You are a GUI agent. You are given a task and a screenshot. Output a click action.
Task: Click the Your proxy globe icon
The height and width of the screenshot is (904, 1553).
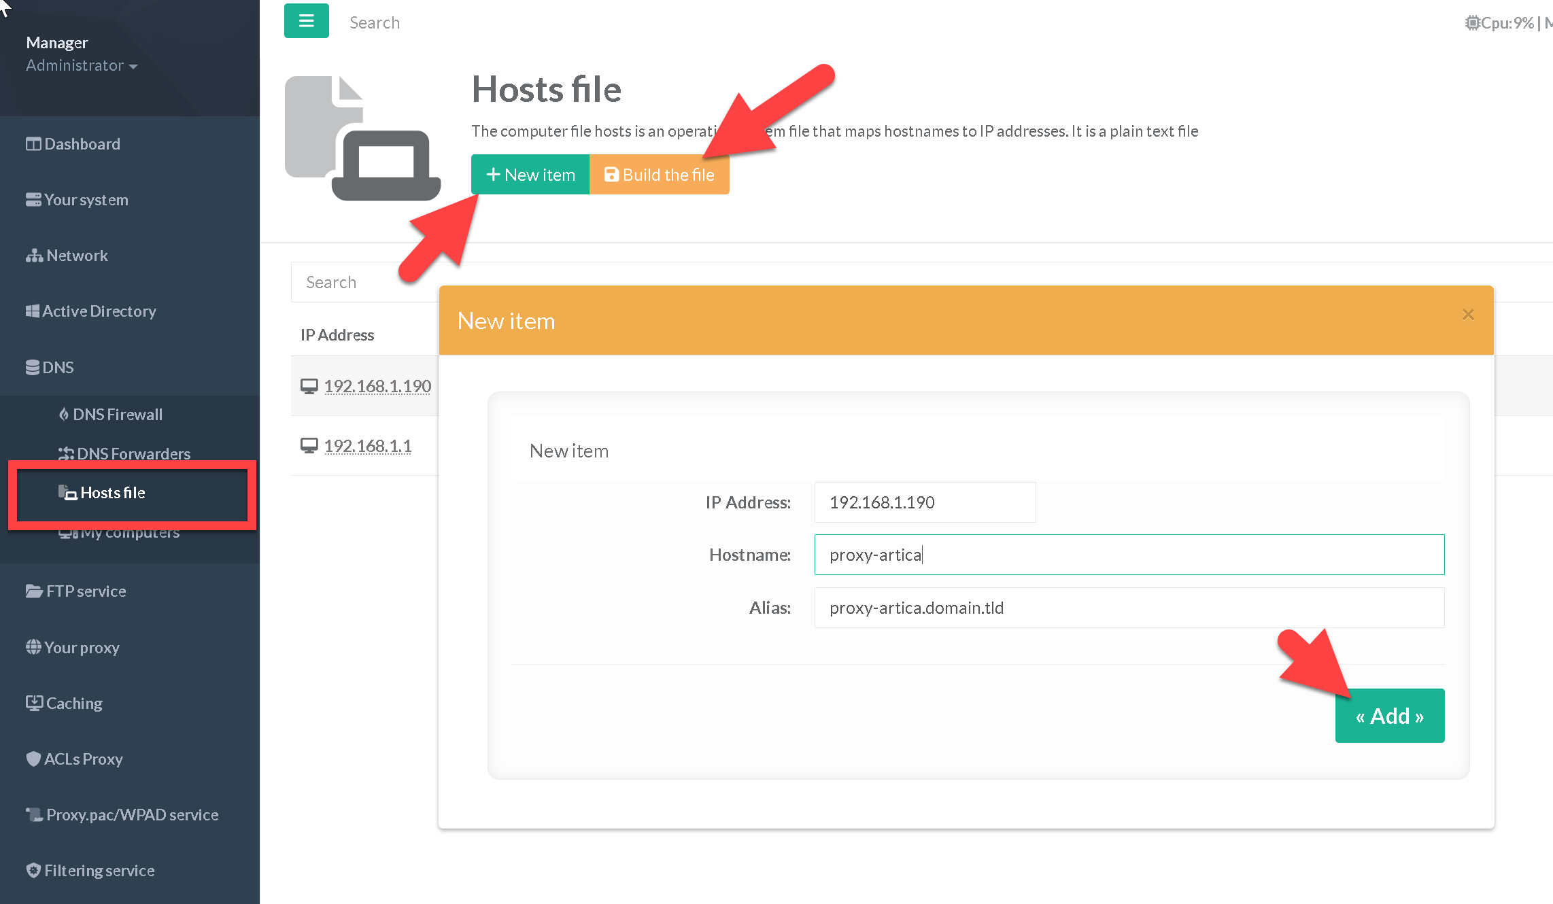pos(33,647)
